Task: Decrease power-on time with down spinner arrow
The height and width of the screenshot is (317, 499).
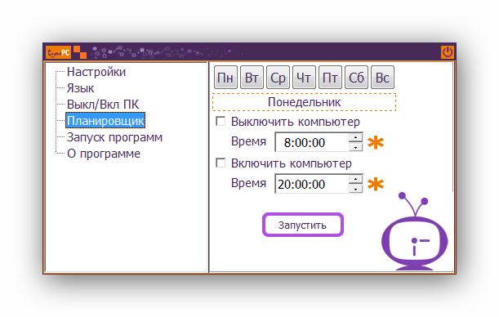Action: (x=355, y=189)
